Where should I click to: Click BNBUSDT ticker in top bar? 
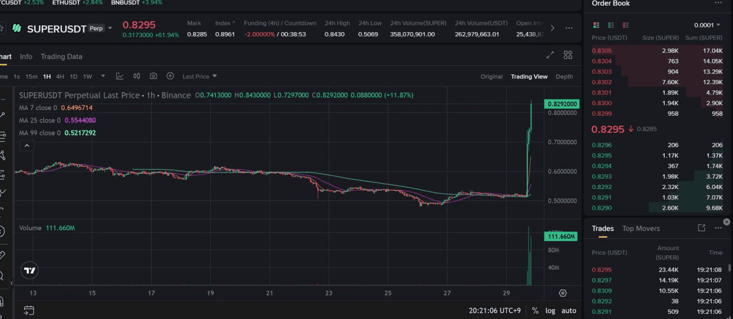(136, 2)
